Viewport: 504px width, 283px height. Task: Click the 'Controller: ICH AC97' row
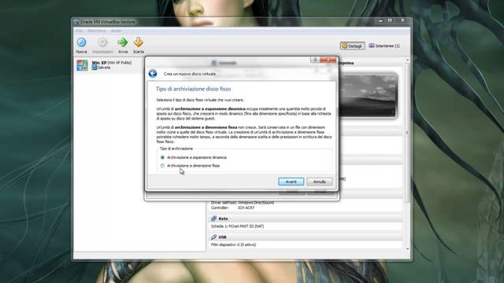coord(233,208)
